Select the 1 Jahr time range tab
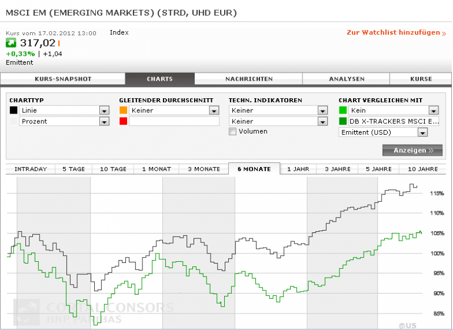Screen dimensions: 453x330 [298, 169]
